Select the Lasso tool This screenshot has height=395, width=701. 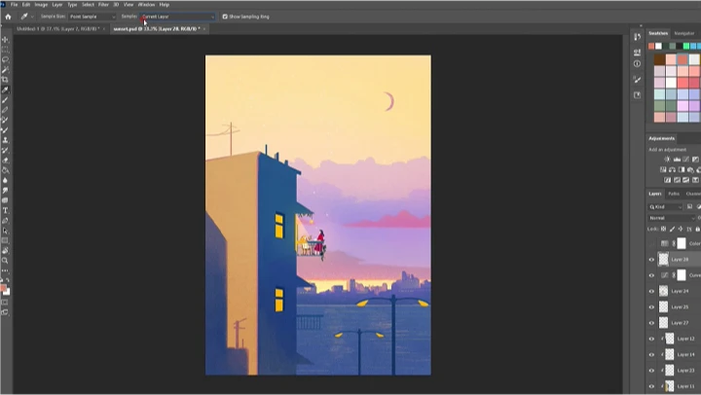coord(6,59)
